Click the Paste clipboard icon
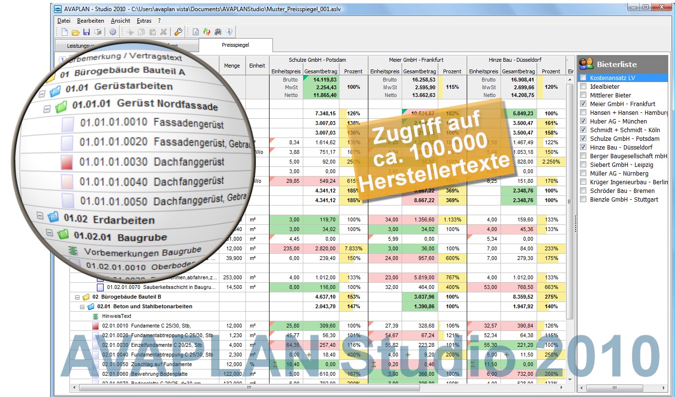Image resolution: width=675 pixels, height=397 pixels. 152,32
